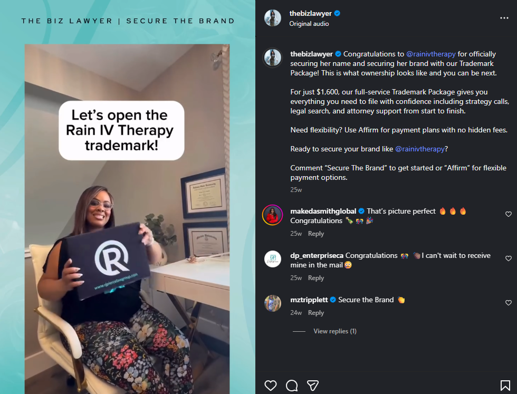
Task: Open makedasmithglobal's avatar with story ring
Action: 272,215
